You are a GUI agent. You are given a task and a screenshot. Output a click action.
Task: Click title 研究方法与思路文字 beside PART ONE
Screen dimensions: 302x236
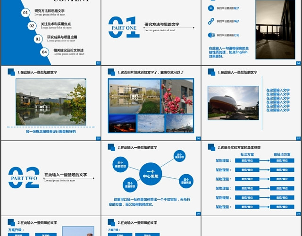(162, 24)
